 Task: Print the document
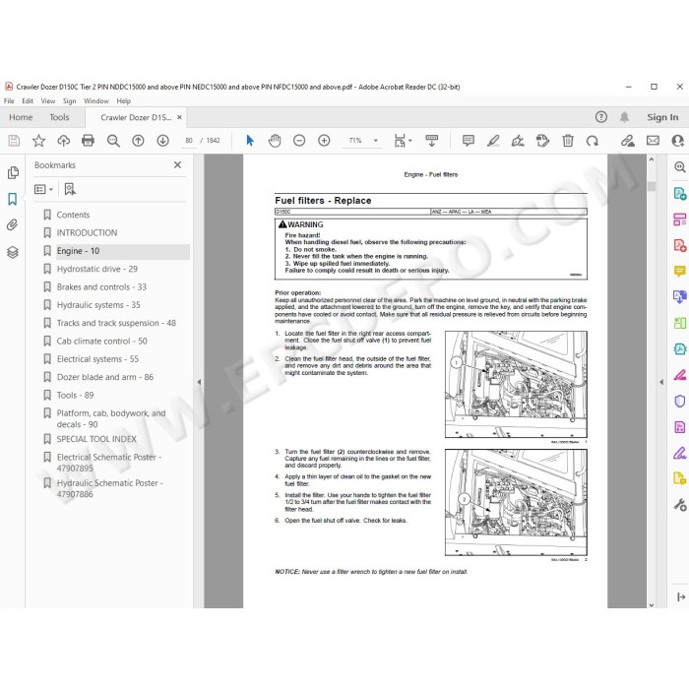point(88,141)
